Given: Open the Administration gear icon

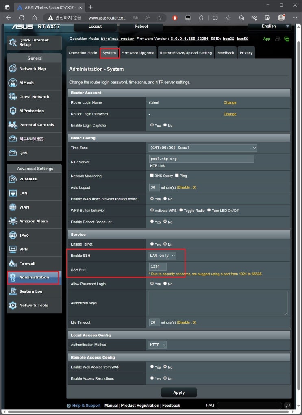Looking at the screenshot, I should (x=13, y=277).
